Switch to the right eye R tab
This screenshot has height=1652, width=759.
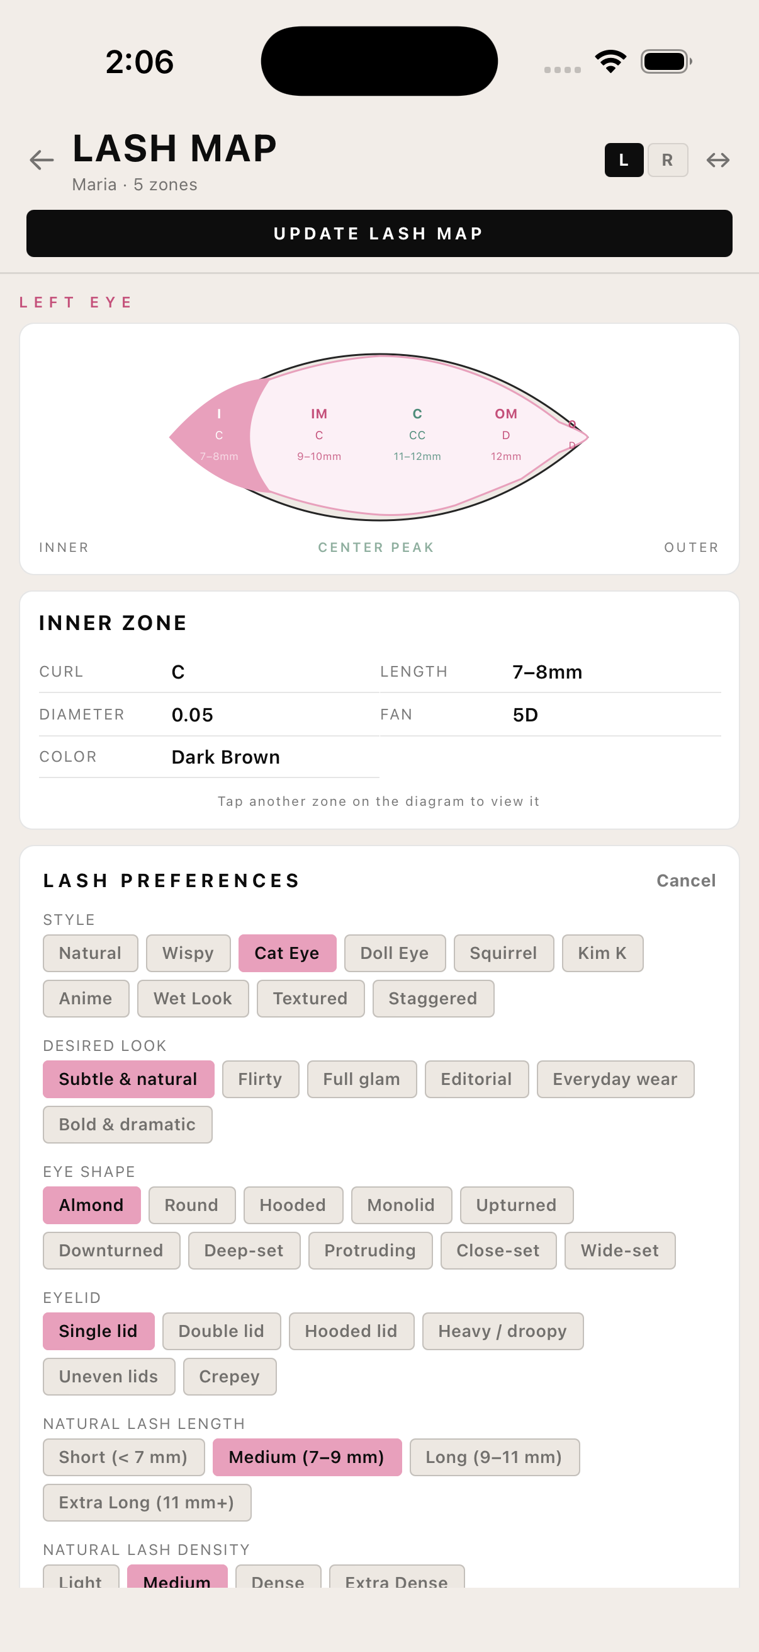[x=667, y=159]
